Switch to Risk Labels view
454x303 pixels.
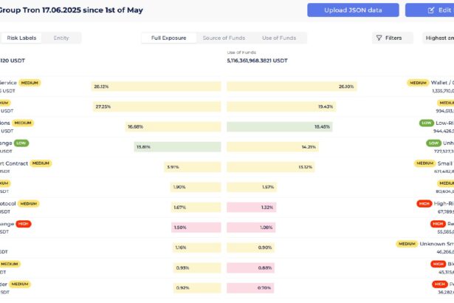(x=21, y=38)
